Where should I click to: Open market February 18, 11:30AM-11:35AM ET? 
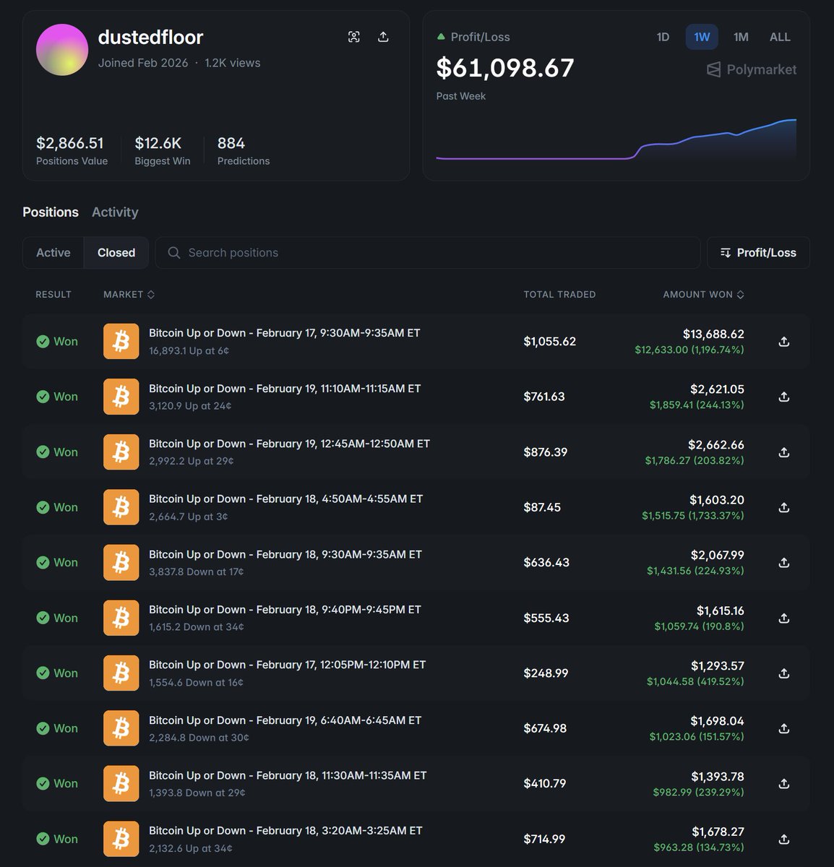(288, 776)
